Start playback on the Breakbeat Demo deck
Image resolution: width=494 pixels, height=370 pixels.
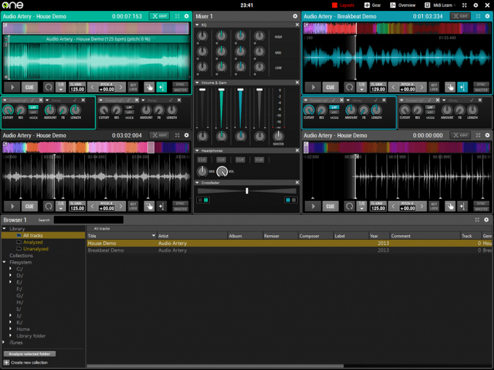(313, 87)
